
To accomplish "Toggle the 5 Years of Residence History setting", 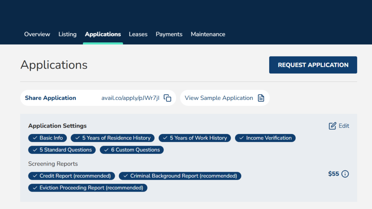I will (x=113, y=138).
